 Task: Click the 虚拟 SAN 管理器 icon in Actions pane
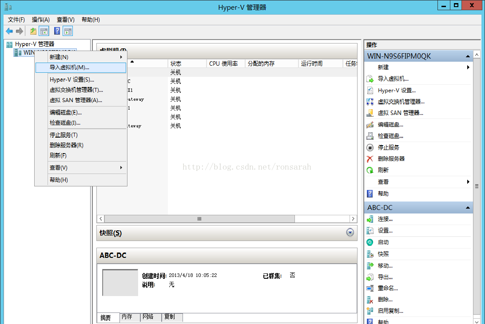pos(370,113)
